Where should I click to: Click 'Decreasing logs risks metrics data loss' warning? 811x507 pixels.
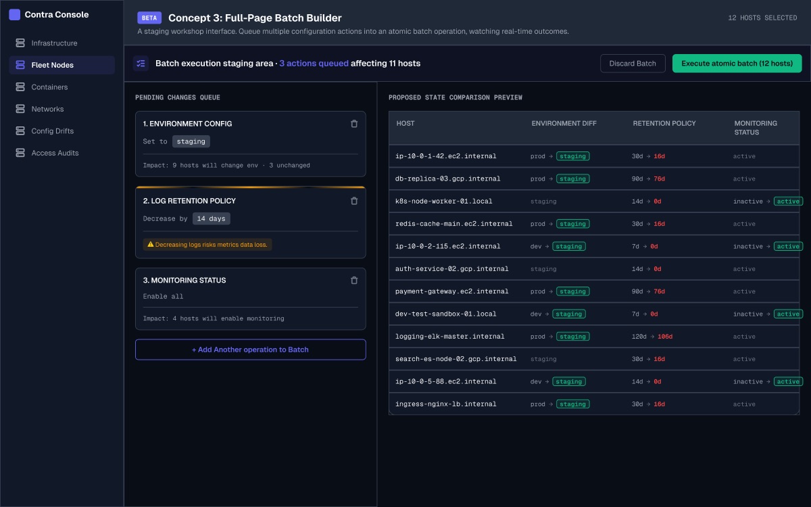tap(207, 245)
